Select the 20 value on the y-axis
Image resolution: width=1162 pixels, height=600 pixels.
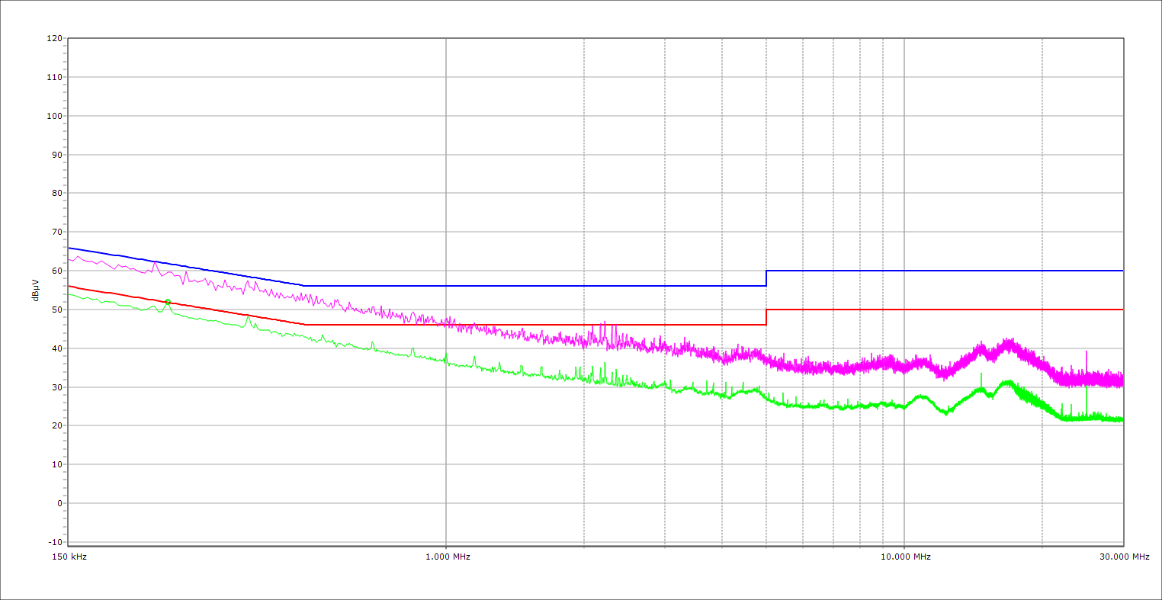point(56,426)
